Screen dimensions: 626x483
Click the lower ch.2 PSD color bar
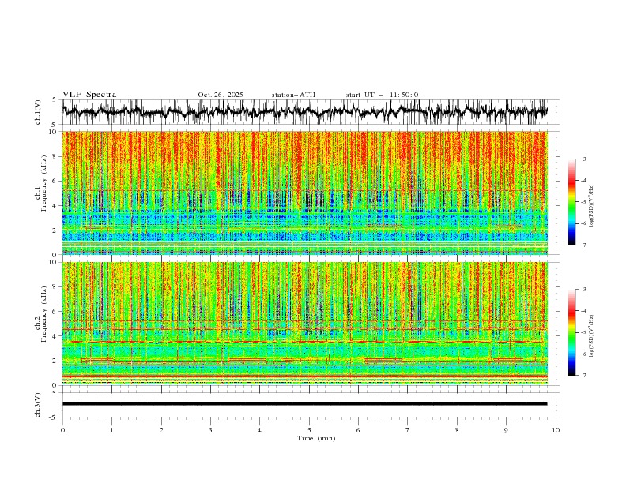click(572, 332)
